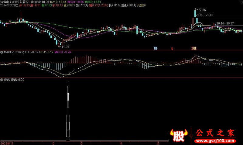This screenshot has height=145, width=243.
Task: Open MACD indicator dropdown arrow
Action: pos(2,52)
